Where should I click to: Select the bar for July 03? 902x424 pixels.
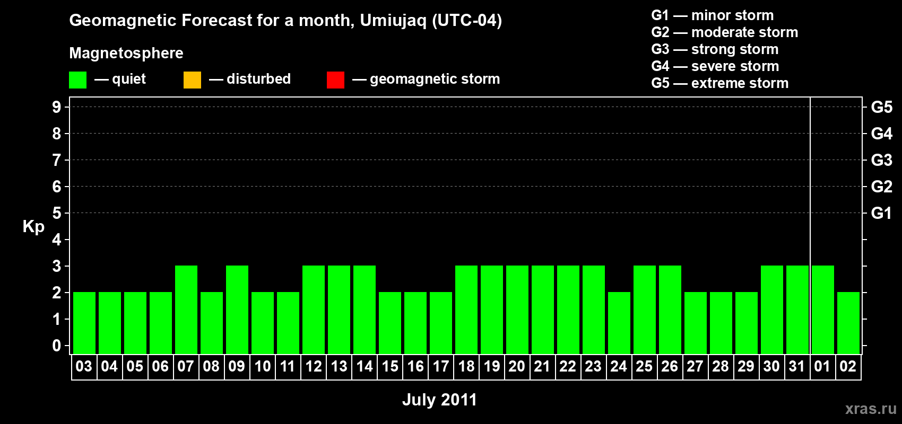point(84,323)
